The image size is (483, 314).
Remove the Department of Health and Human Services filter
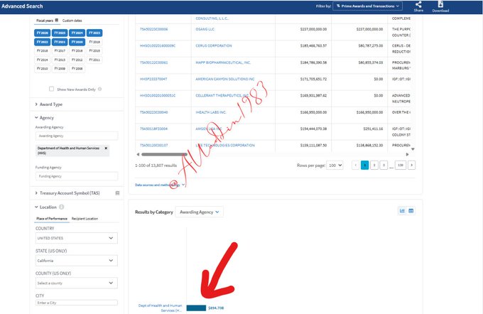[x=106, y=148]
